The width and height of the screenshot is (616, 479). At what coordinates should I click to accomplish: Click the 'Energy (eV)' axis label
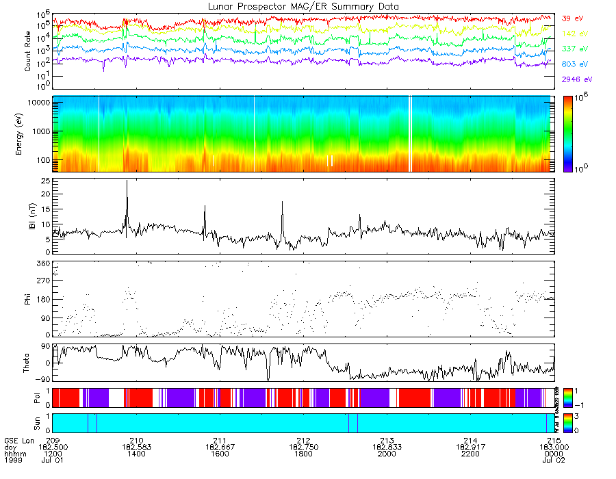click(x=19, y=134)
